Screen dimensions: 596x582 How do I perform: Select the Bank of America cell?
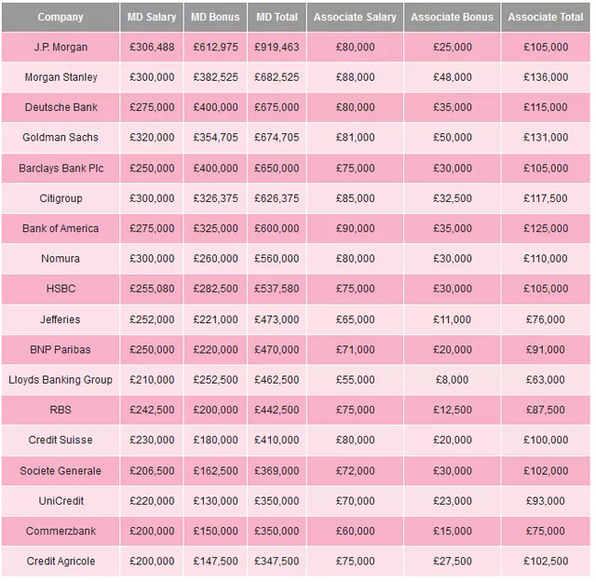click(61, 228)
